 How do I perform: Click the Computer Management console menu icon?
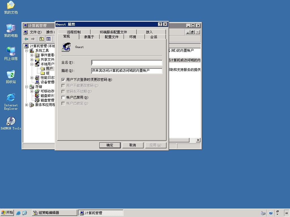click(25, 32)
